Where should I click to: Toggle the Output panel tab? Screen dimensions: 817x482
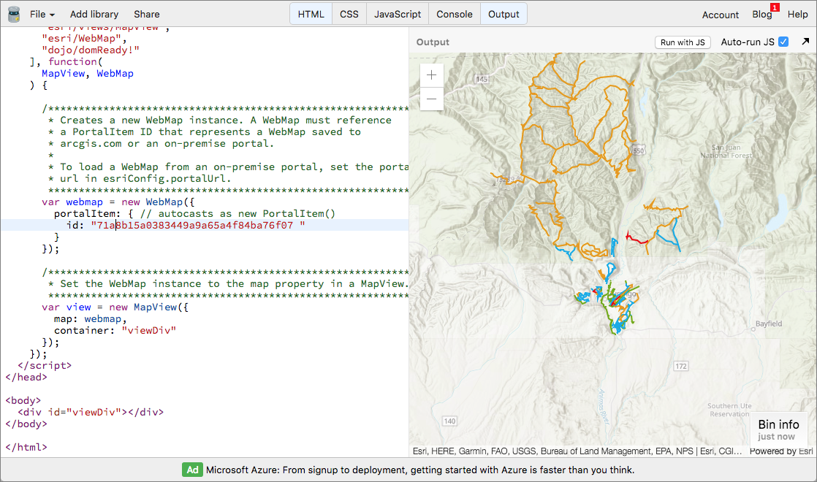tap(503, 14)
